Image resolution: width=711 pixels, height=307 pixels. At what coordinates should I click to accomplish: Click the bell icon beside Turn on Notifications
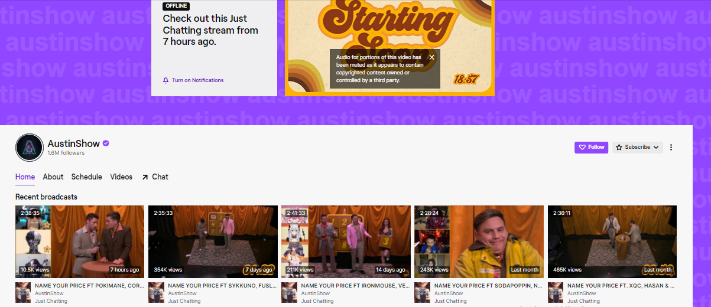[165, 80]
